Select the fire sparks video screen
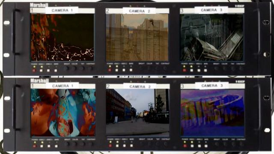This screenshot has height=154, width=274. (63, 37)
